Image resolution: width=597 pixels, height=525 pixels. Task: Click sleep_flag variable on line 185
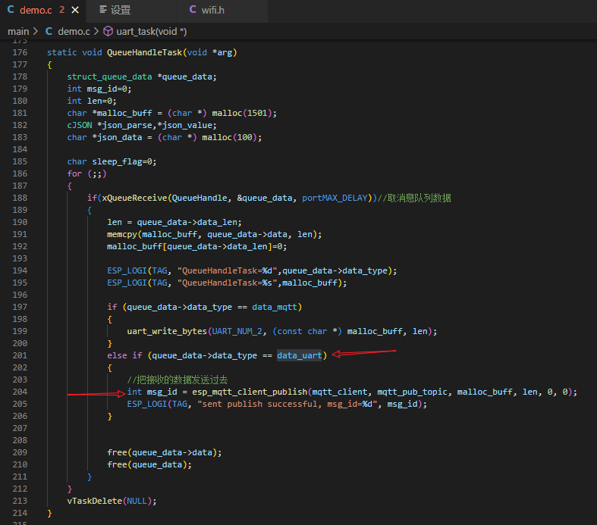(x=119, y=161)
